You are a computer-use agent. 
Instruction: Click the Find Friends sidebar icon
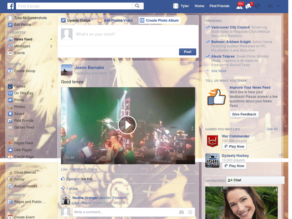pyautogui.click(x=11, y=121)
